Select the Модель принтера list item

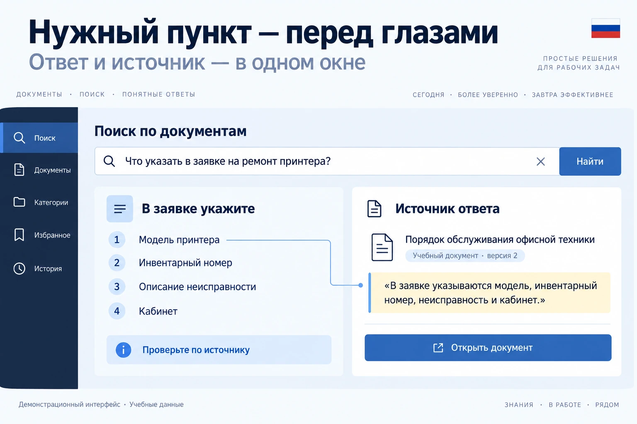(x=179, y=240)
